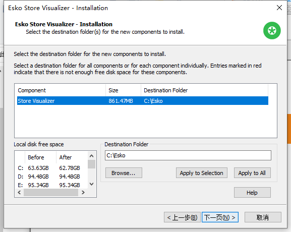The width and height of the screenshot is (291, 232).
Task: Click the disk space list down arrow
Action: point(91,184)
